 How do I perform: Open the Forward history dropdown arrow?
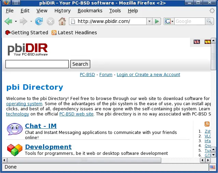[x=31, y=21]
